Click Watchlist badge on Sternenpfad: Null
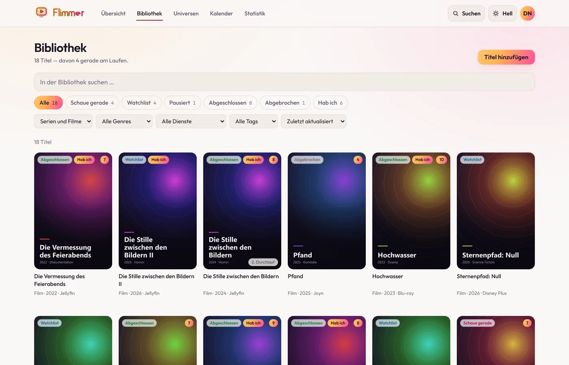 coord(472,160)
